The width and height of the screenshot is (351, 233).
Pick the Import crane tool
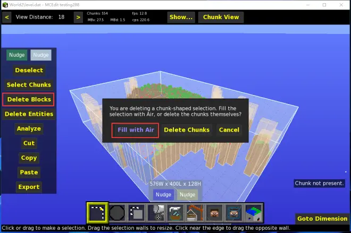(x=195, y=213)
